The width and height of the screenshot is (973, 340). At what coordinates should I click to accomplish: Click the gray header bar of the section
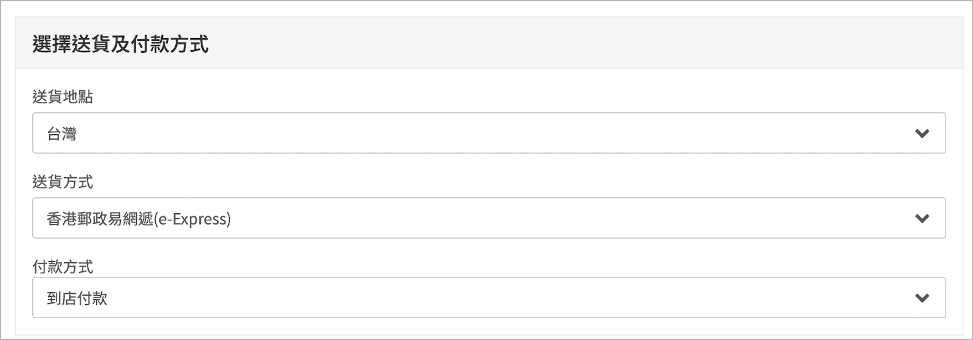coord(489,43)
